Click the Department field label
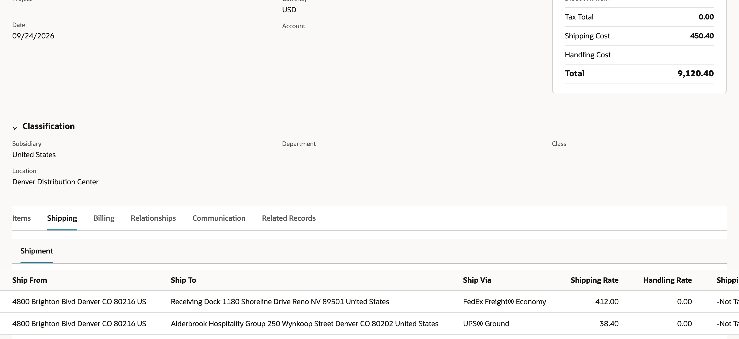This screenshot has height=339, width=739. pos(299,144)
